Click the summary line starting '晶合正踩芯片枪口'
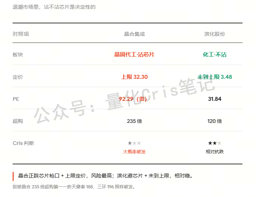This screenshot has height=197, width=256. (105, 176)
